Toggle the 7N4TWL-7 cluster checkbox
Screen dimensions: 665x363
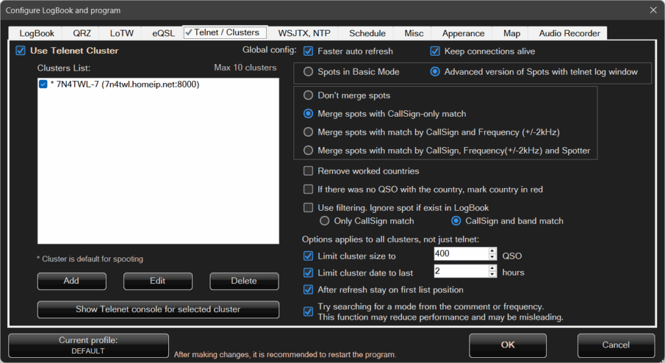pyautogui.click(x=44, y=84)
